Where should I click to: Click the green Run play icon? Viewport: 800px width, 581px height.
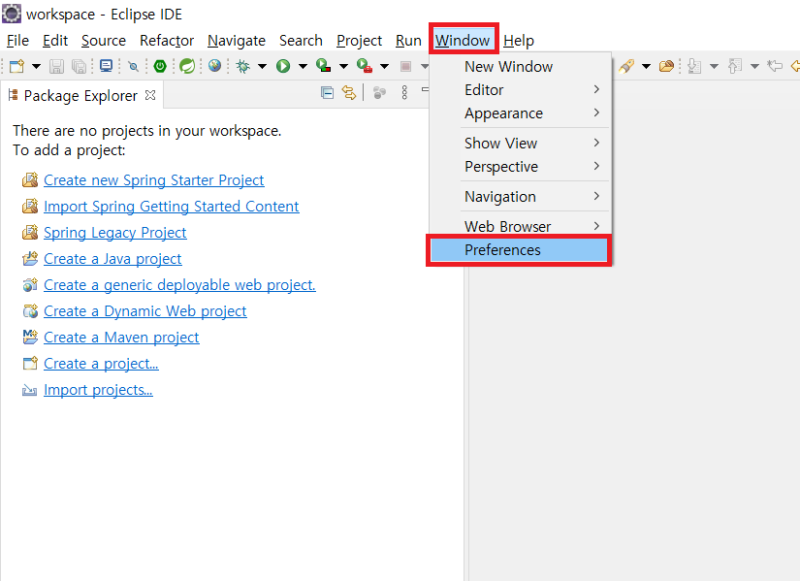pyautogui.click(x=283, y=66)
